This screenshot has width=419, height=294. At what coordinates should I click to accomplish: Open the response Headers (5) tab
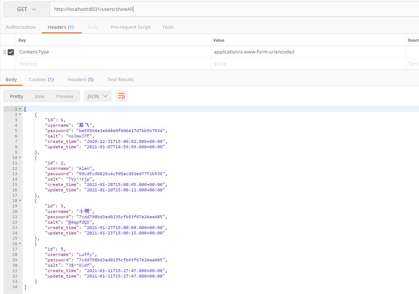pos(81,79)
